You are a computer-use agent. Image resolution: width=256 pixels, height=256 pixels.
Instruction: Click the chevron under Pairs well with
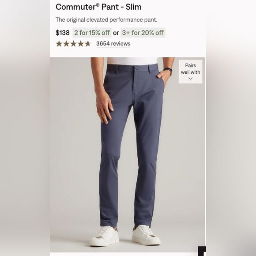(x=190, y=79)
